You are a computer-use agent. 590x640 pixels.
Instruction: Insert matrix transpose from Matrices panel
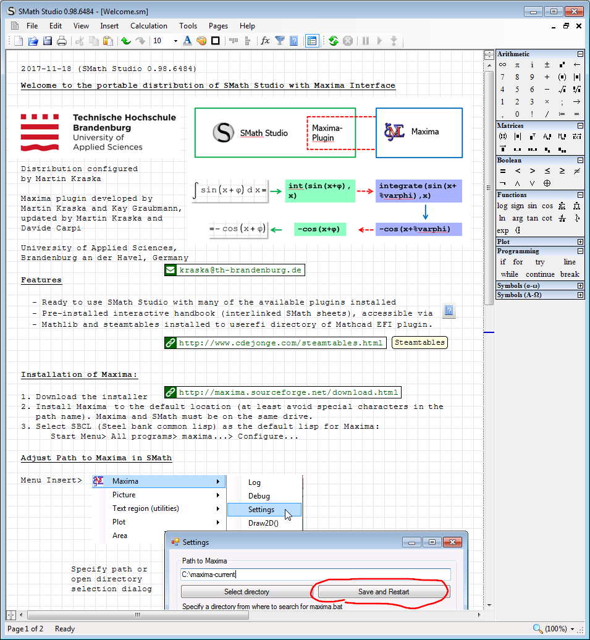pos(532,137)
